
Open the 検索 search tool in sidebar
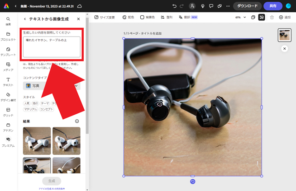pos(8,21)
